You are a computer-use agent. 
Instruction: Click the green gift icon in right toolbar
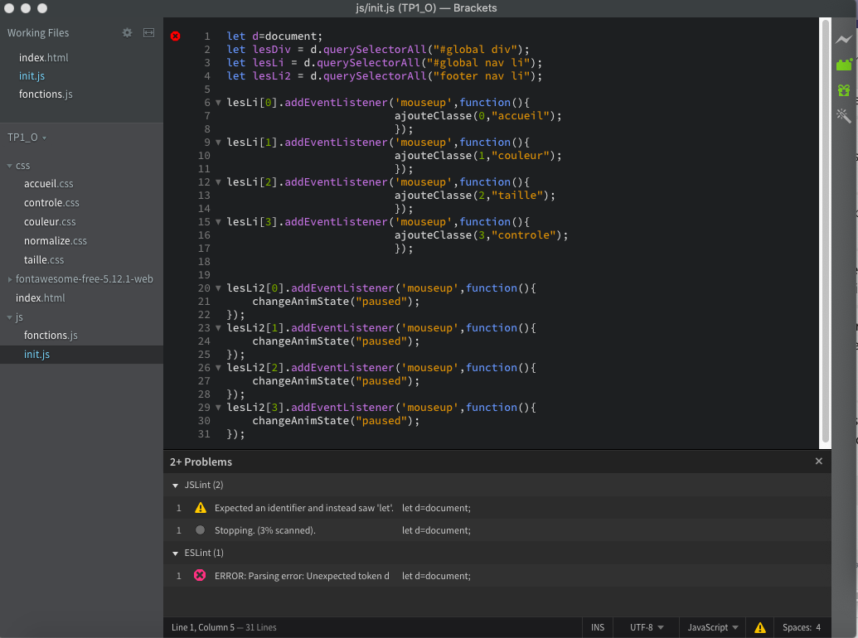tap(844, 90)
